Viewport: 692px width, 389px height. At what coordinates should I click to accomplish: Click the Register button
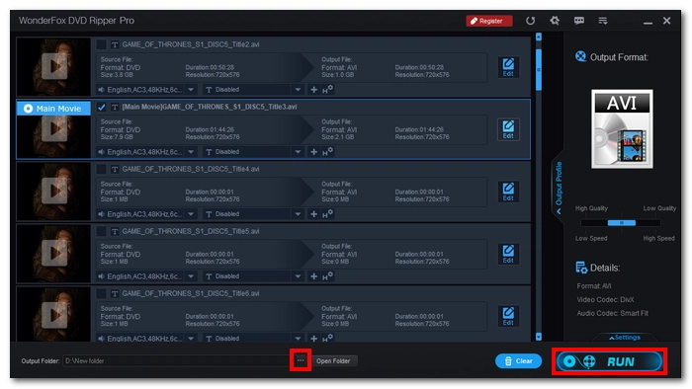(489, 21)
